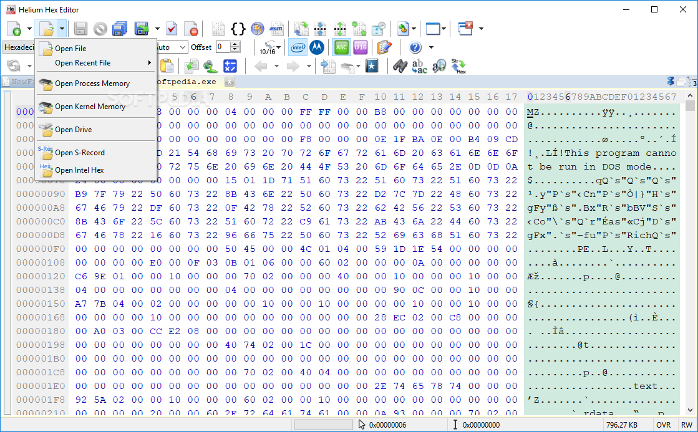Click offset address 00000090
Image resolution: width=698 pixels, height=432 pixels.
point(41,194)
